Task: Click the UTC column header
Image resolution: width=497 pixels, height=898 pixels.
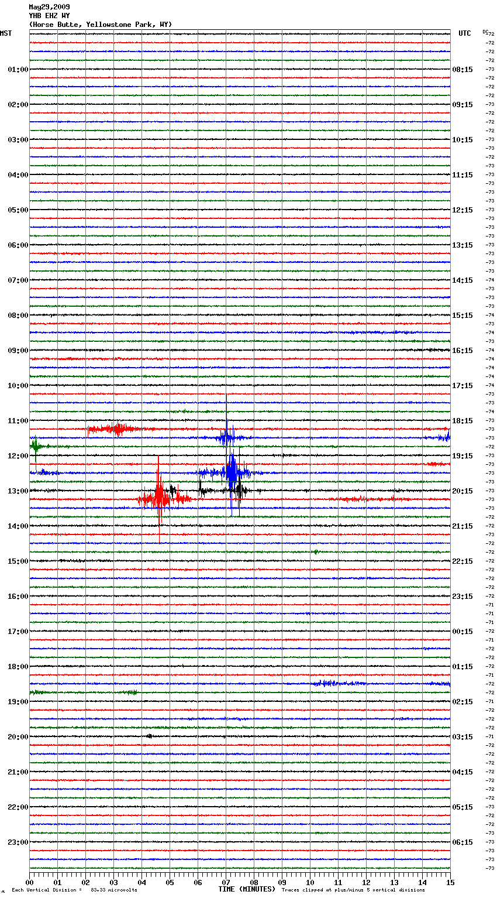Action: pos(464,33)
